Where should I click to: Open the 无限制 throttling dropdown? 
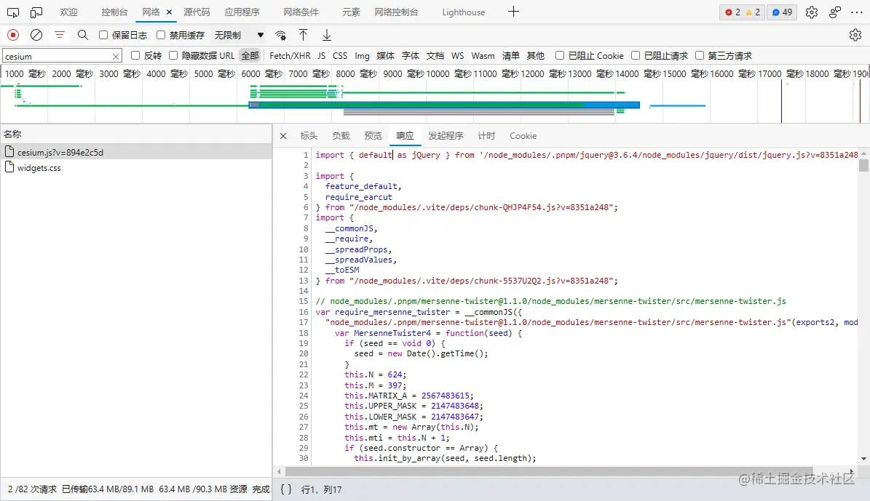tap(239, 35)
